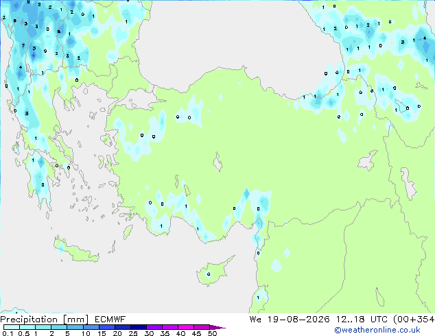Viewport: 435px width, 336px height.
Task: Click the 40–45 mm magenta legend box
Action: [x=186, y=327]
